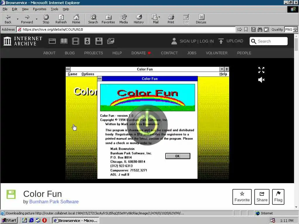The width and height of the screenshot is (299, 224).
Task: Open Color Fun Options menu
Action: (88, 74)
